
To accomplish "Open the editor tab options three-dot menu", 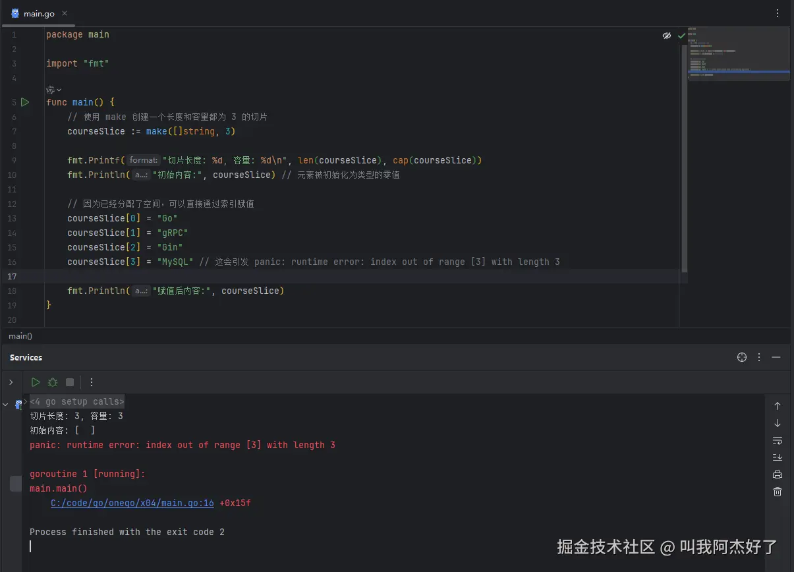I will point(778,13).
